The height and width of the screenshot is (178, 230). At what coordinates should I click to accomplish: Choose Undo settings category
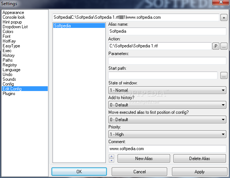25,75
